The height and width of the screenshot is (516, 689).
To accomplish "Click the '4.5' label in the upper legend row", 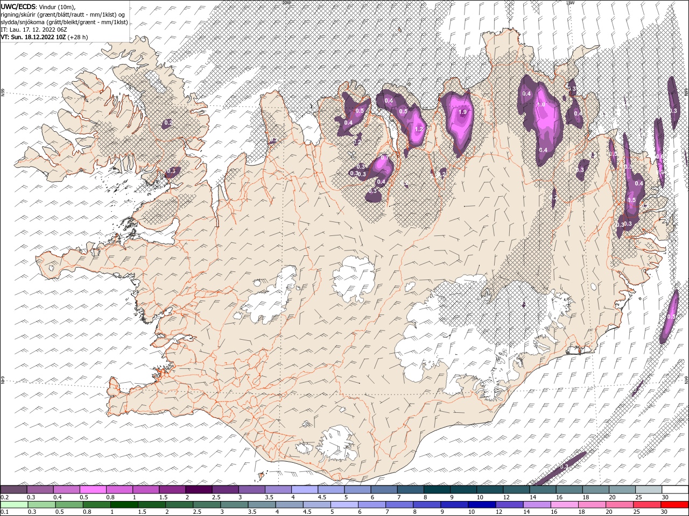I will pos(322,497).
